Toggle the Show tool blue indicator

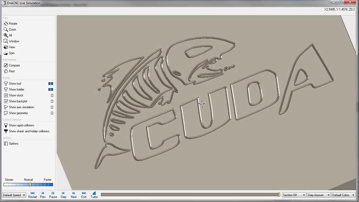51,84
